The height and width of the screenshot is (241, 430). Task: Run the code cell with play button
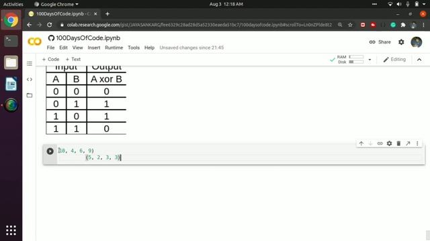click(50, 151)
